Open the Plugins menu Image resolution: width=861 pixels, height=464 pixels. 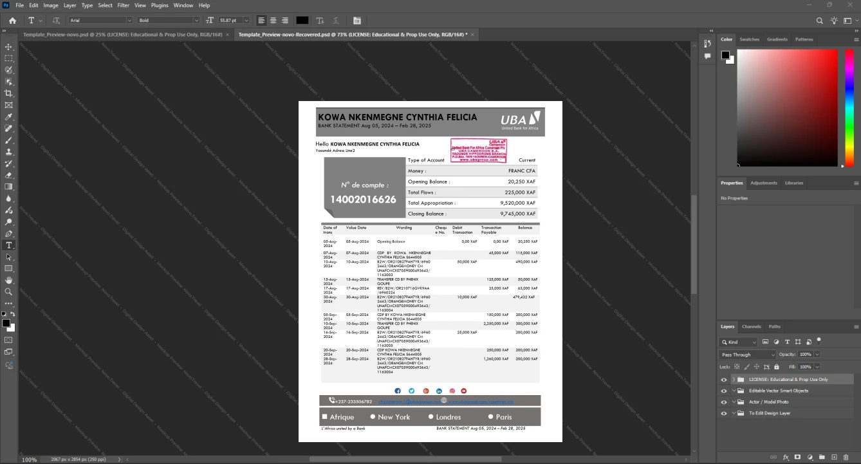(x=160, y=5)
